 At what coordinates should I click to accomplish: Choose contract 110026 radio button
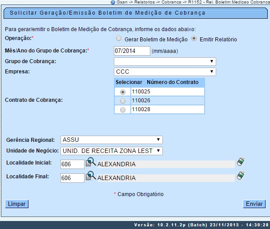pyautogui.click(x=122, y=100)
